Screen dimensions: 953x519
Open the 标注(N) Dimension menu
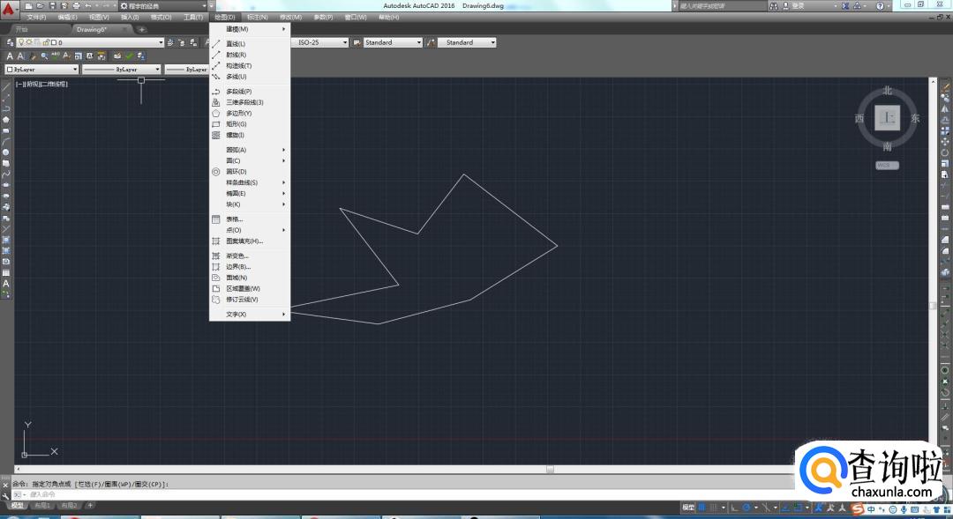tap(257, 17)
